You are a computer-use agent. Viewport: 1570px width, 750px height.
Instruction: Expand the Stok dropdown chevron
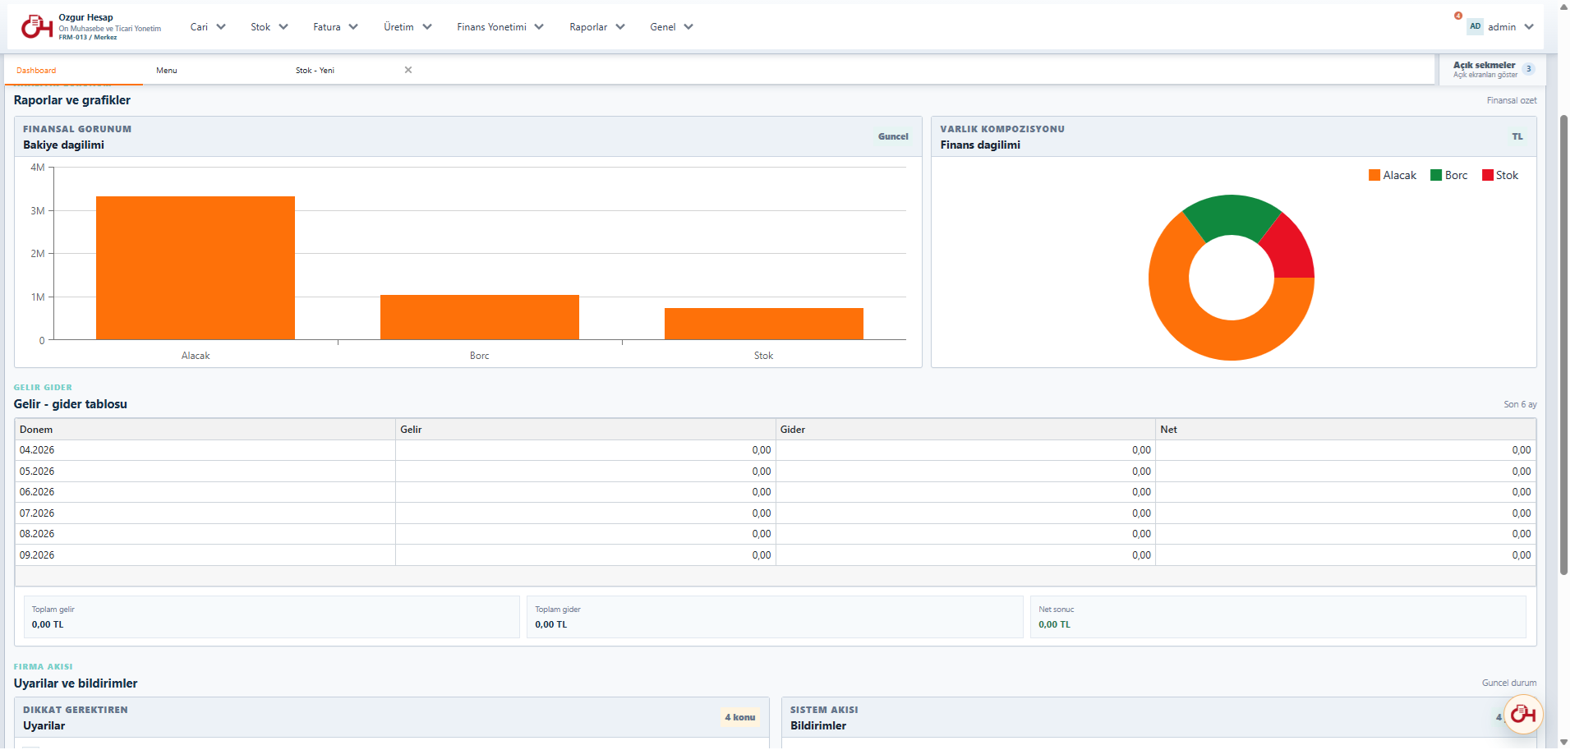point(283,27)
